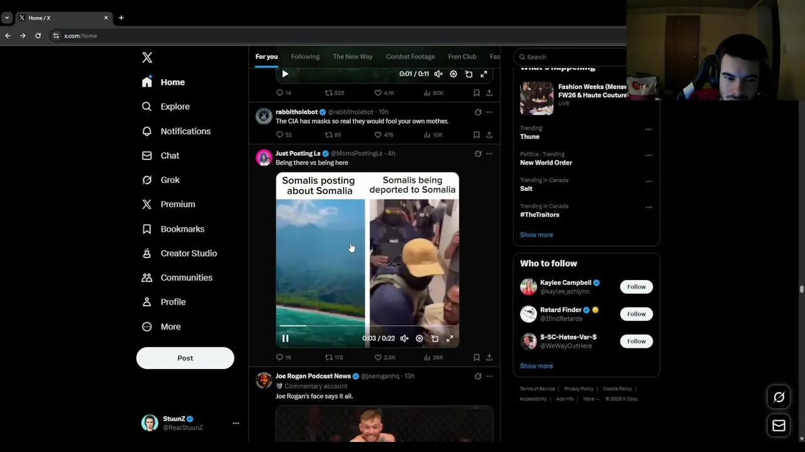805x452 pixels.
Task: Click the browser address bar
Action: [337, 36]
